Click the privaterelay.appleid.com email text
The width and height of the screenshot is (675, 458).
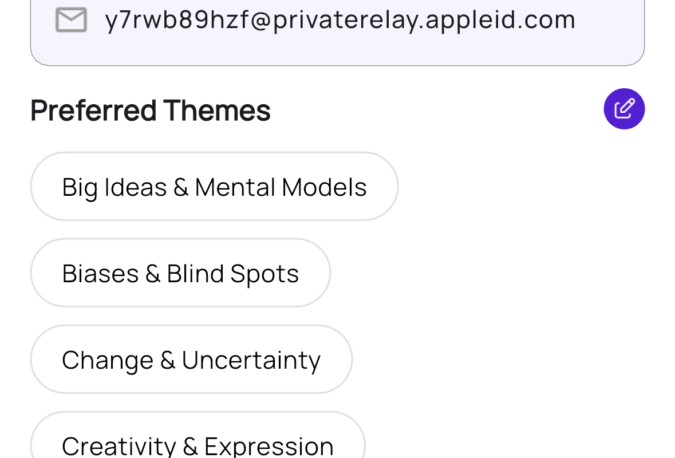(x=340, y=20)
